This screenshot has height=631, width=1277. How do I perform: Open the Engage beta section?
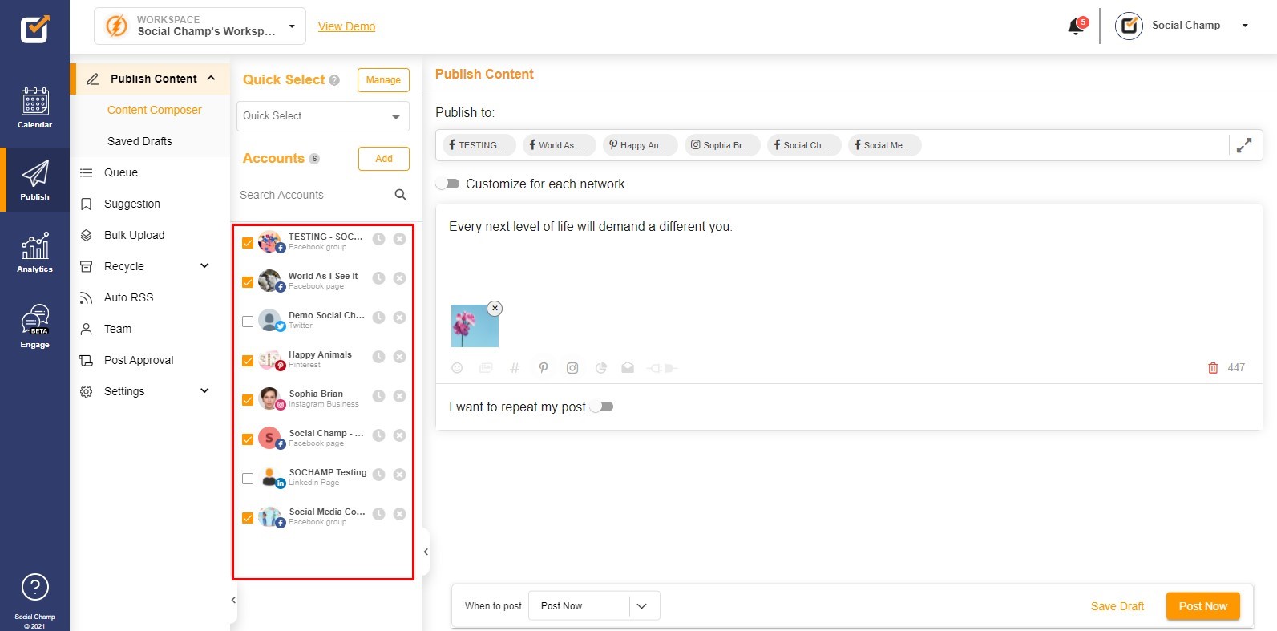click(x=34, y=326)
